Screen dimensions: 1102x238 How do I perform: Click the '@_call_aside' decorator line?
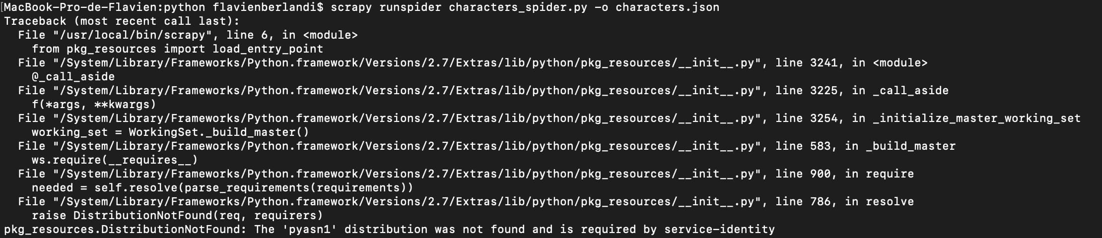(73, 77)
